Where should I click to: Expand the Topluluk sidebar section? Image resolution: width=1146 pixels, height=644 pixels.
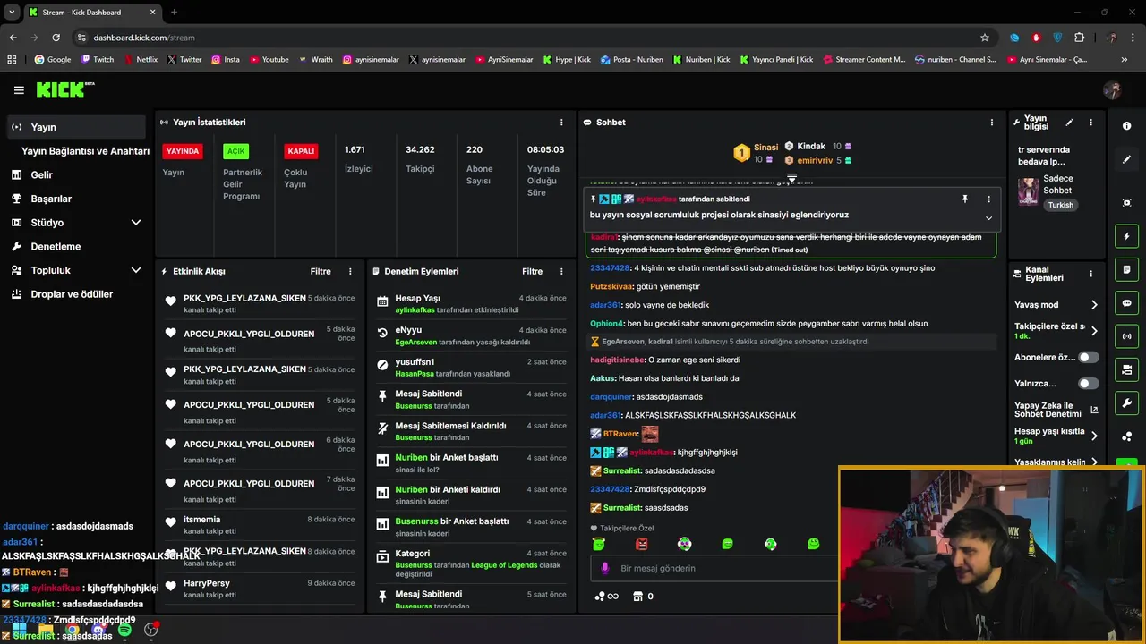click(x=136, y=270)
